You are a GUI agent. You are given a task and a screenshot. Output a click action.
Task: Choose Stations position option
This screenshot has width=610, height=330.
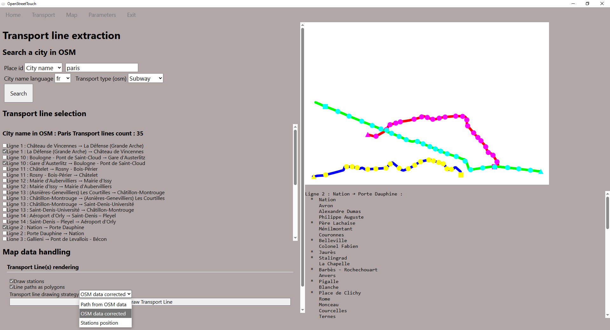[x=105, y=323]
